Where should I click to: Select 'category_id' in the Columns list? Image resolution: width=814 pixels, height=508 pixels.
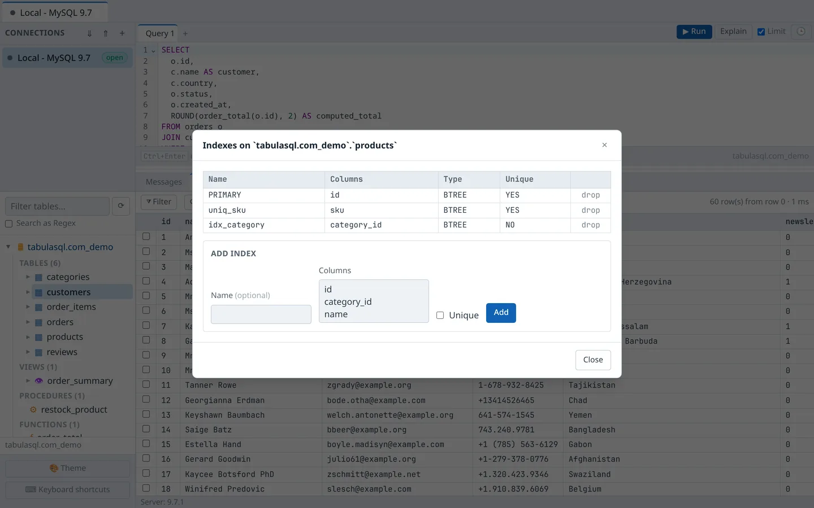(x=374, y=301)
